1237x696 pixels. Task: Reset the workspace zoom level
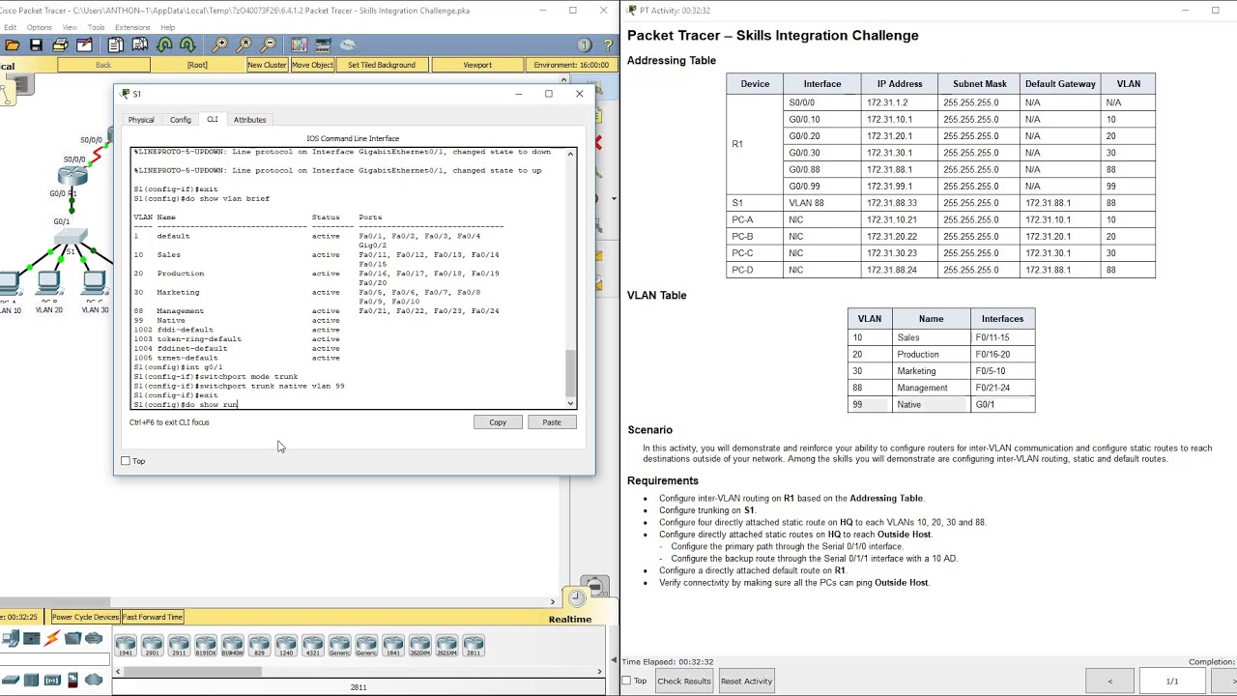(244, 44)
